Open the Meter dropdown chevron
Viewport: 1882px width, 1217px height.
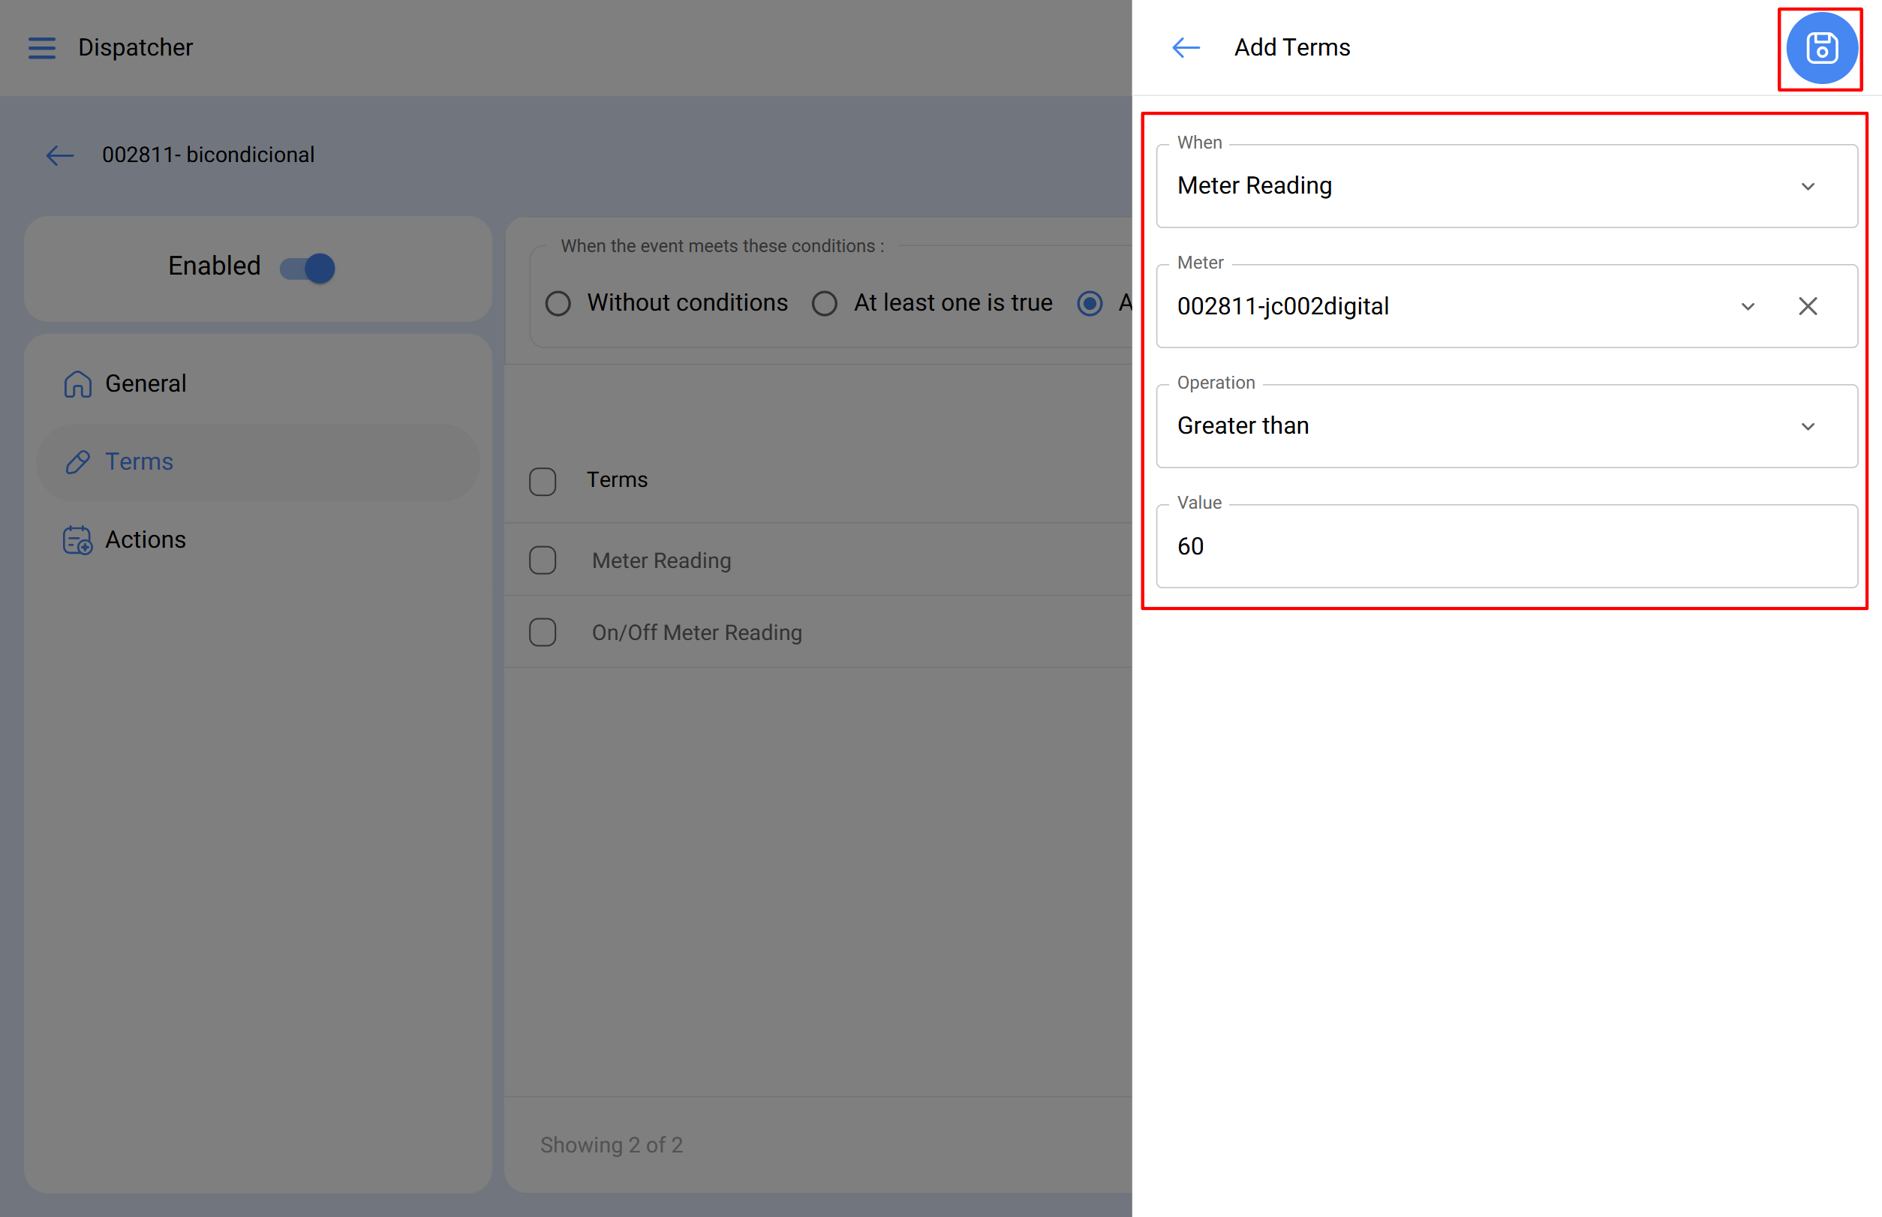pyautogui.click(x=1747, y=307)
